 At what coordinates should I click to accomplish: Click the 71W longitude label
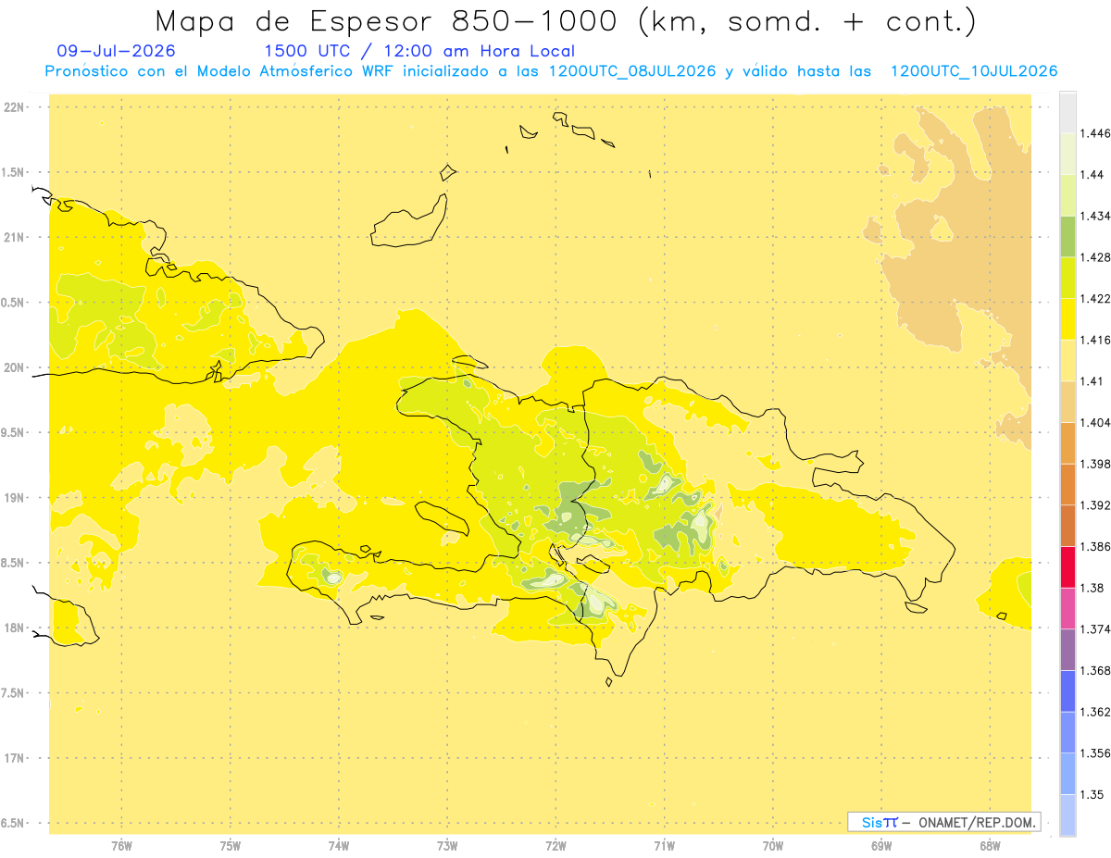click(x=664, y=846)
